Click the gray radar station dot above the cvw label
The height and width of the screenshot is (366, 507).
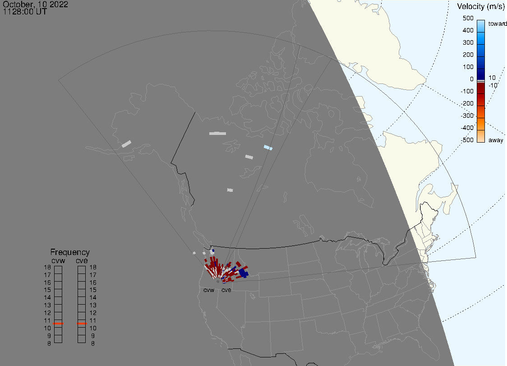218,282
